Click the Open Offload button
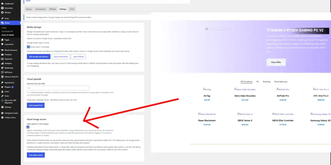The height and width of the screenshot is (165, 331). (x=78, y=57)
